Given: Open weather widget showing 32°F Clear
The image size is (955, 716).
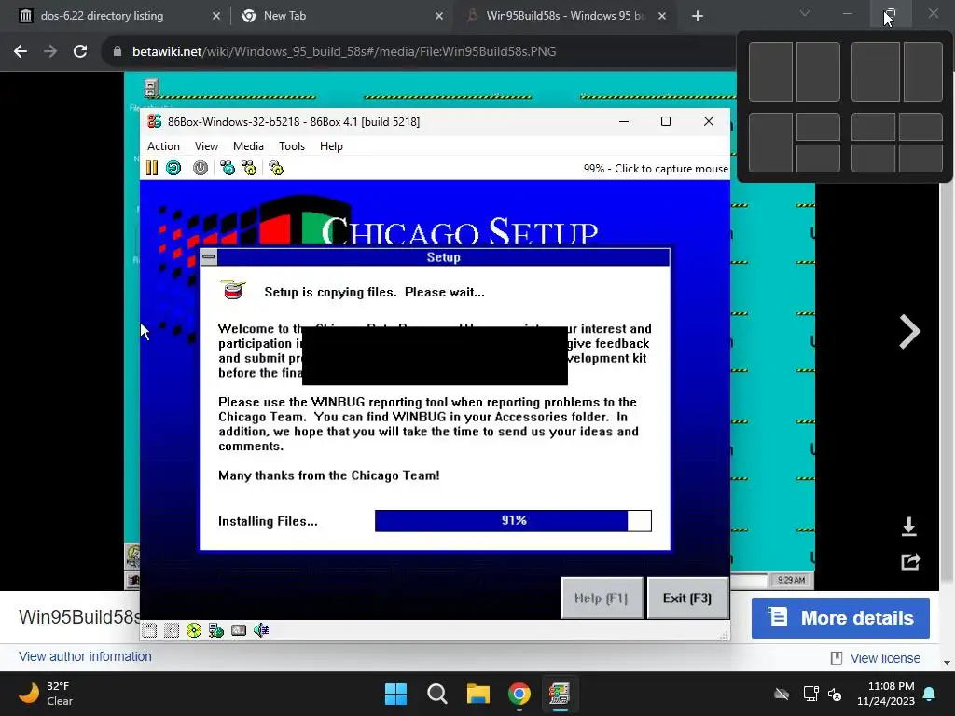Looking at the screenshot, I should [x=46, y=694].
